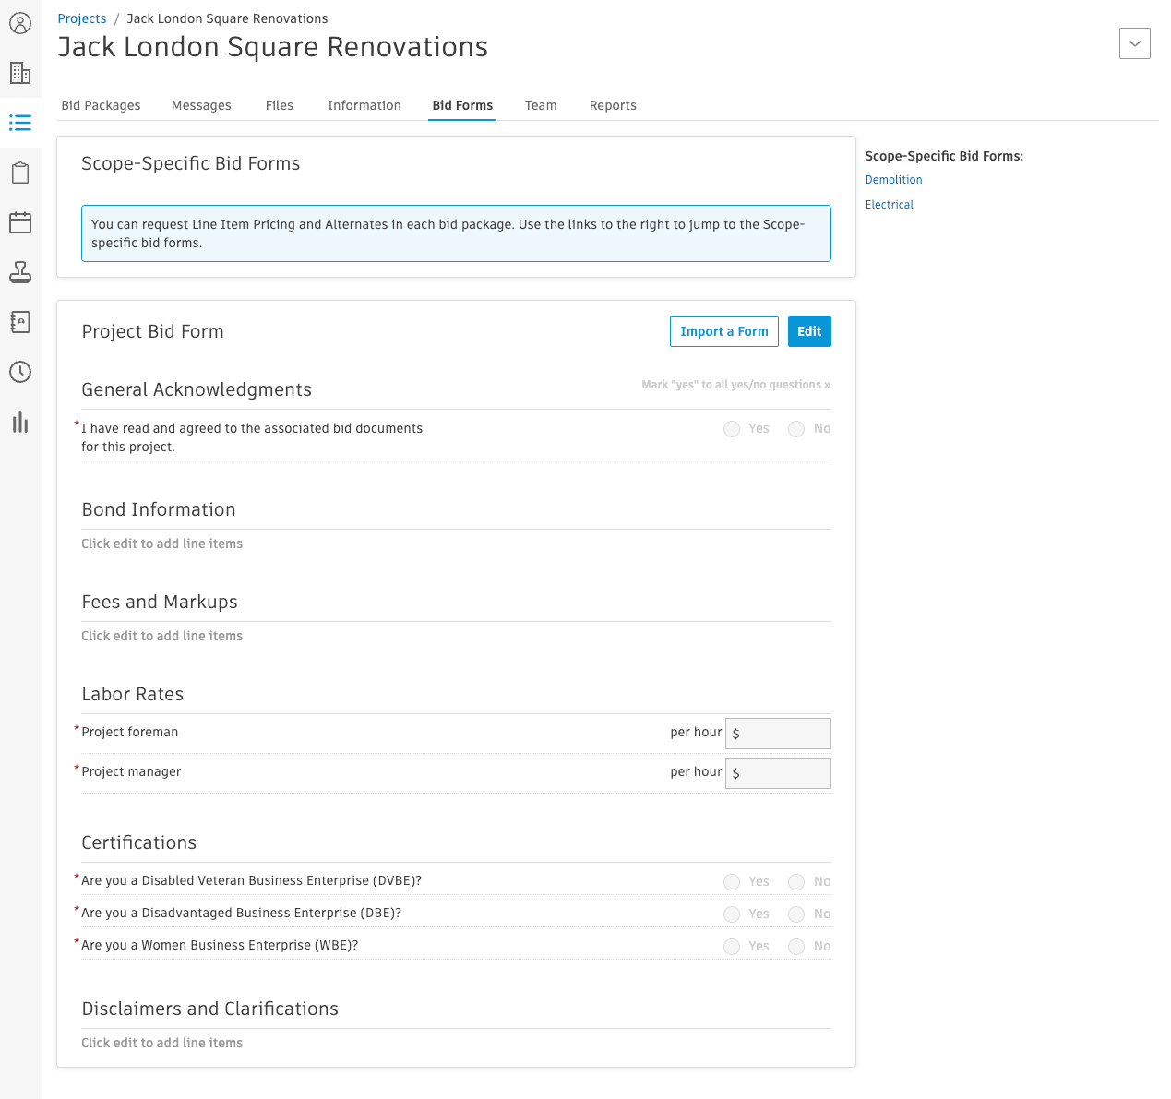
Task: Select Yes for read and agreed bid documents
Action: 732,429
